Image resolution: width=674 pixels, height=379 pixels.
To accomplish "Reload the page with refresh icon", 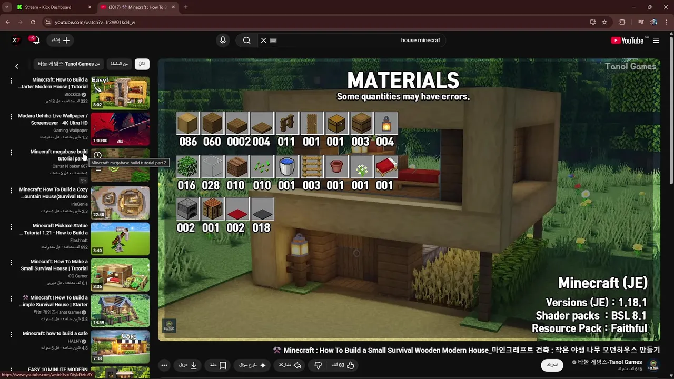I will pos(33,22).
